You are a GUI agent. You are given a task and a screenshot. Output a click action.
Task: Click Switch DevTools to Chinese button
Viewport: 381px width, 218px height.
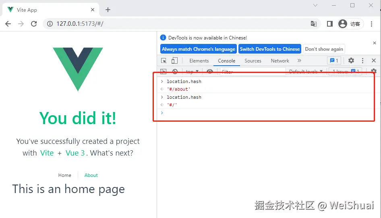[x=270, y=49]
